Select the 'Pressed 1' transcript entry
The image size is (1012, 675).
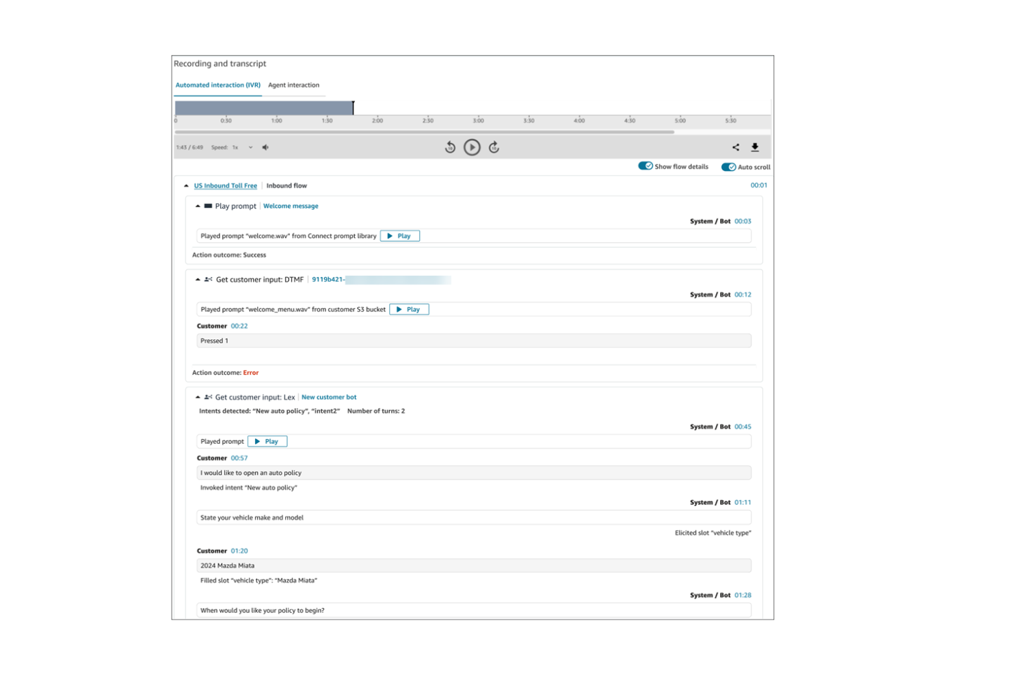pyautogui.click(x=474, y=341)
